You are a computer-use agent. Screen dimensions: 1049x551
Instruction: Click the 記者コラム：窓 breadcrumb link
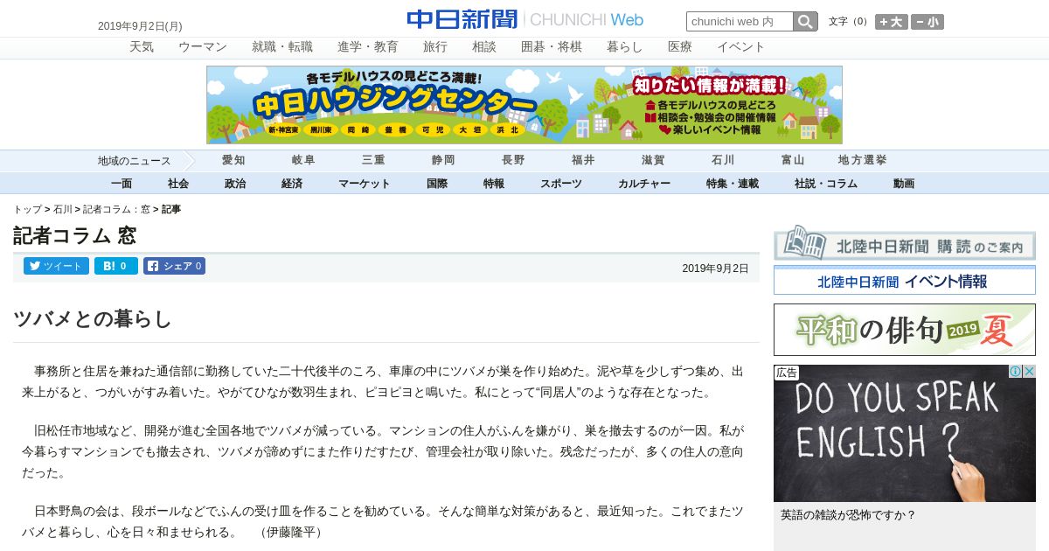coord(116,210)
